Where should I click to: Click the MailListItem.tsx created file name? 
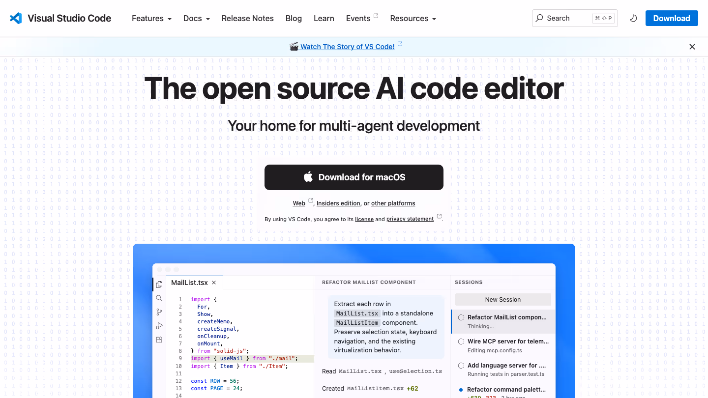click(376, 389)
